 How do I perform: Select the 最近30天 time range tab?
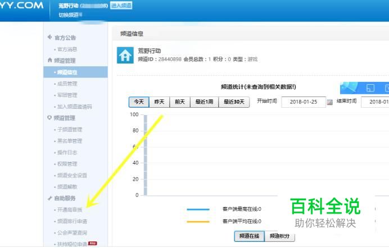(234, 102)
